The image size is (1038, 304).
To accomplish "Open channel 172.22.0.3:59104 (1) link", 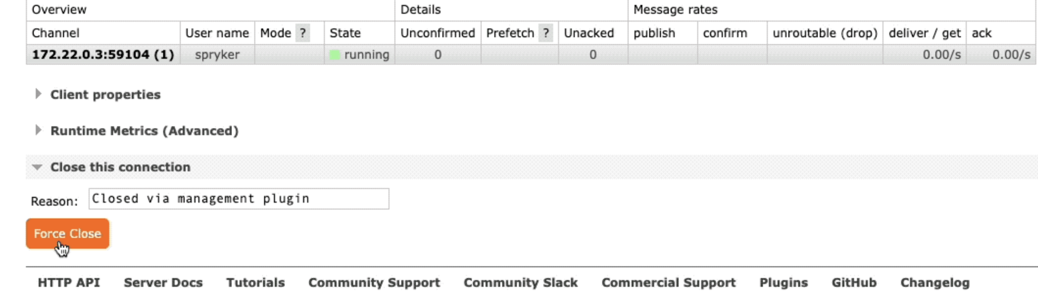I will coord(103,55).
